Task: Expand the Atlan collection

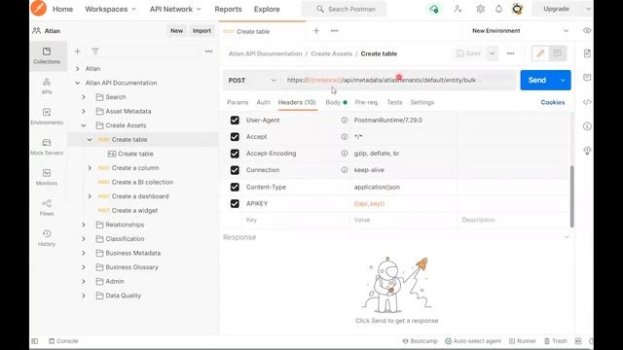Action: (x=78, y=69)
